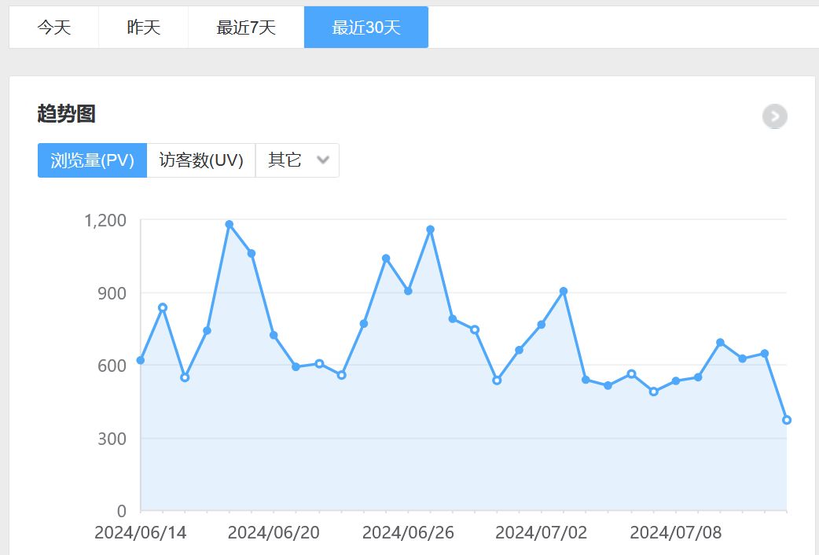Image resolution: width=819 pixels, height=555 pixels.
Task: Click the 300 y-axis value label
Action: 112,438
